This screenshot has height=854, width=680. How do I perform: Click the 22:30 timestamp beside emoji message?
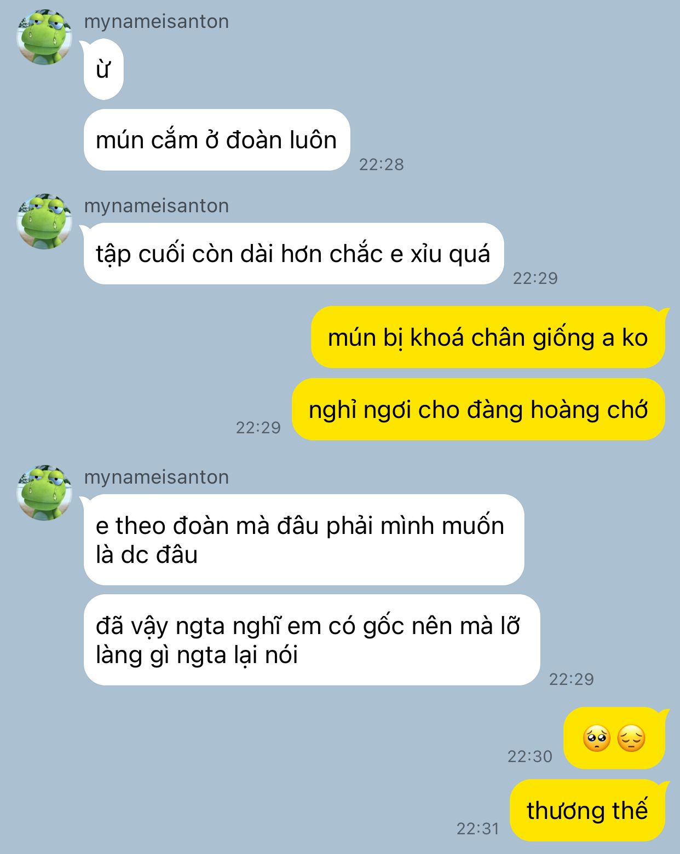pyautogui.click(x=530, y=756)
